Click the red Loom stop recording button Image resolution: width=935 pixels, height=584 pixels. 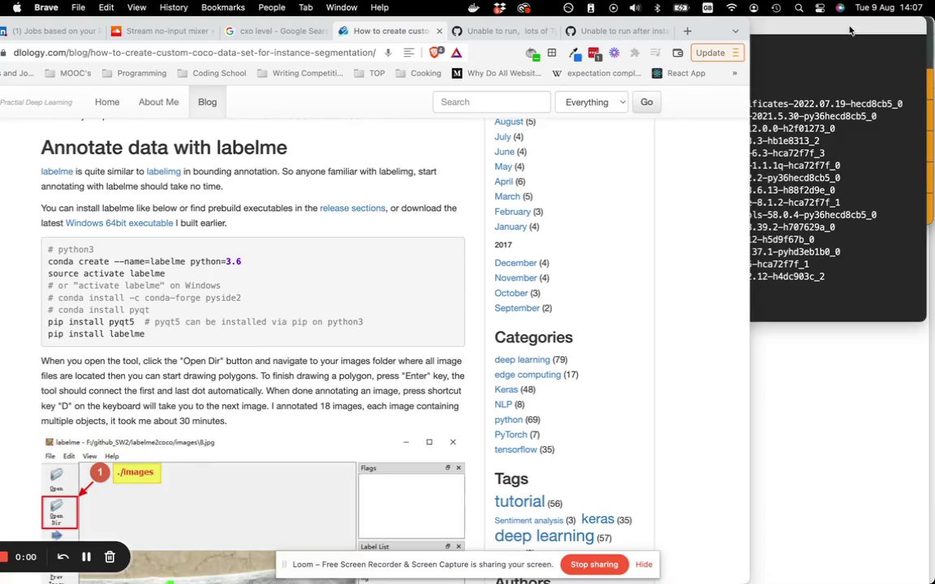(3, 556)
